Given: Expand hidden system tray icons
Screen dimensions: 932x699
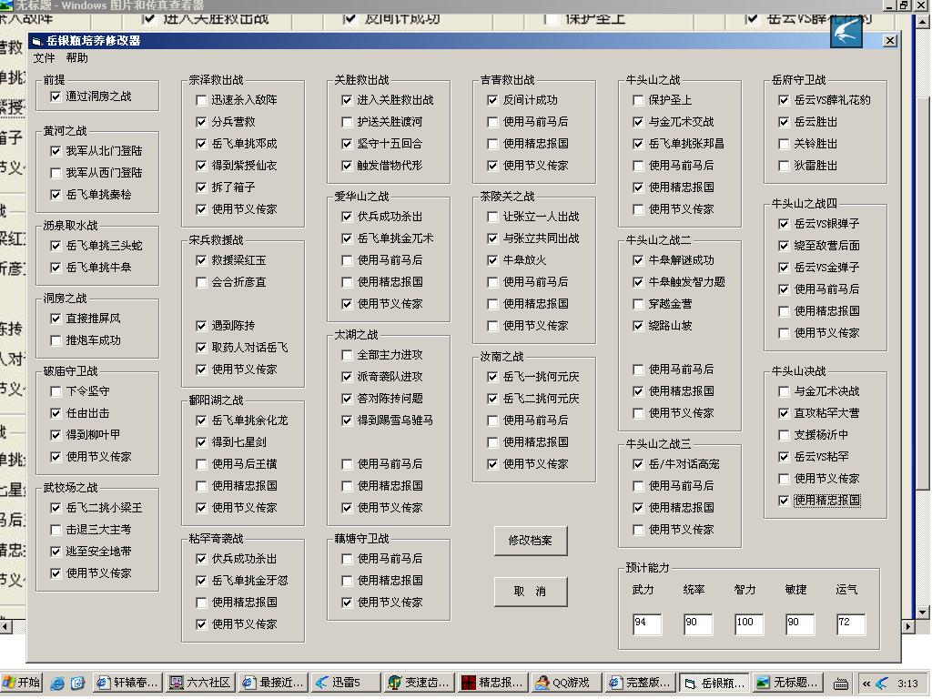Looking at the screenshot, I should (x=866, y=683).
